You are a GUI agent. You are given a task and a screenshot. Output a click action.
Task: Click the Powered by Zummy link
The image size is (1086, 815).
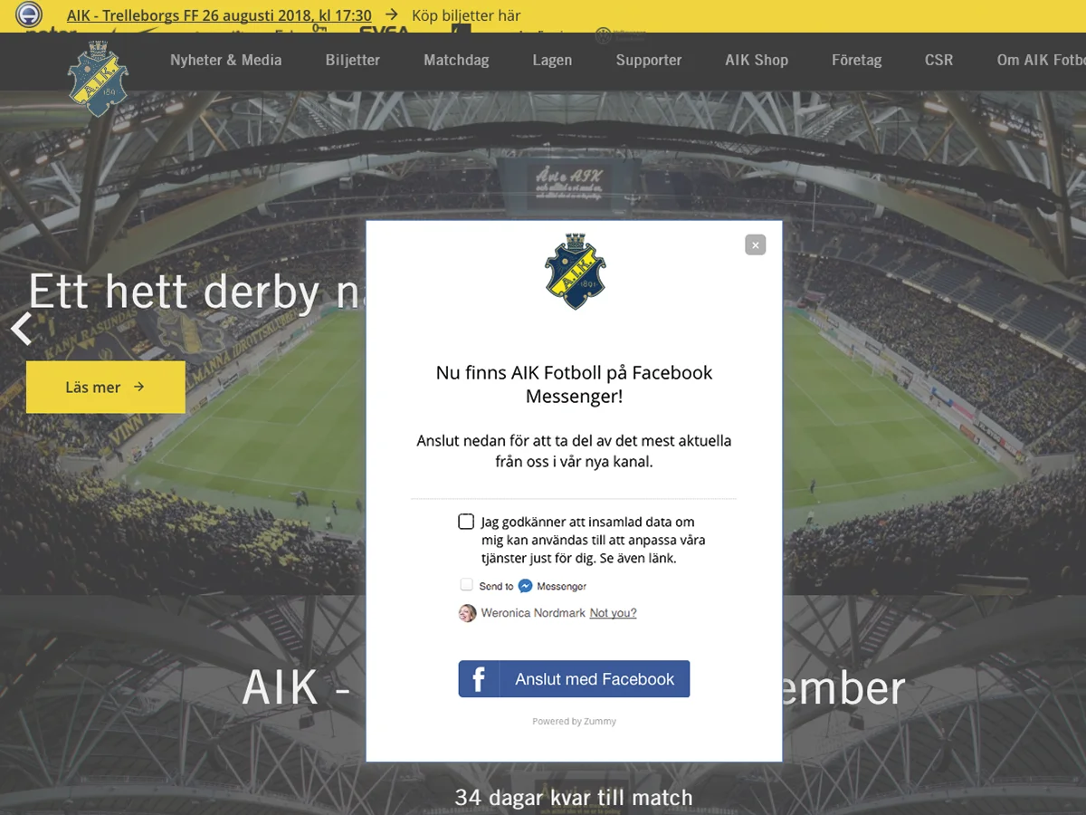pyautogui.click(x=574, y=722)
